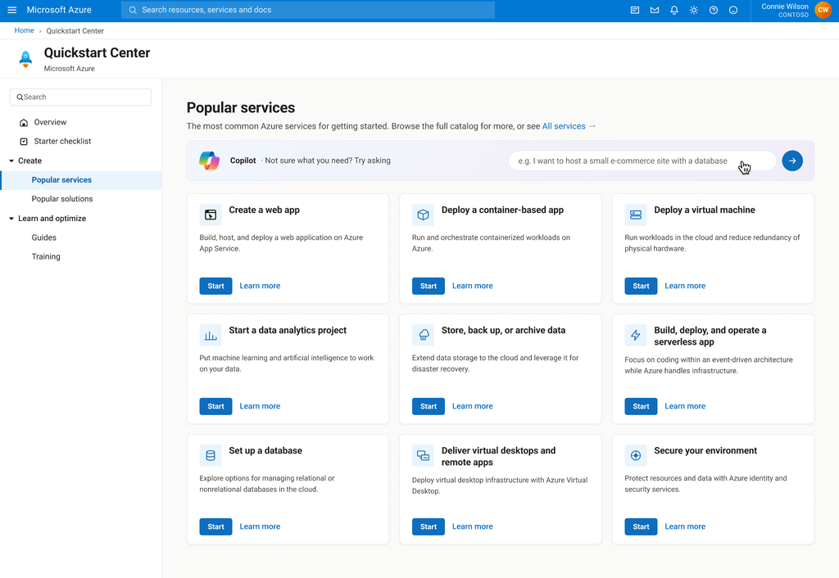Screen dimensions: 839x578
Task: Click the Set up a database icon
Action: (211, 455)
